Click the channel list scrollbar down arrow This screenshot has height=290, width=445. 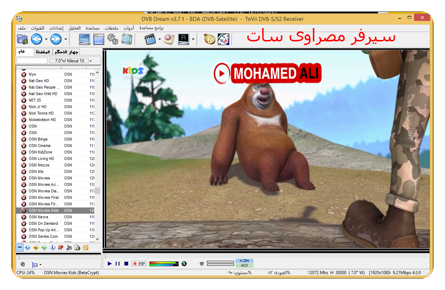(97, 240)
